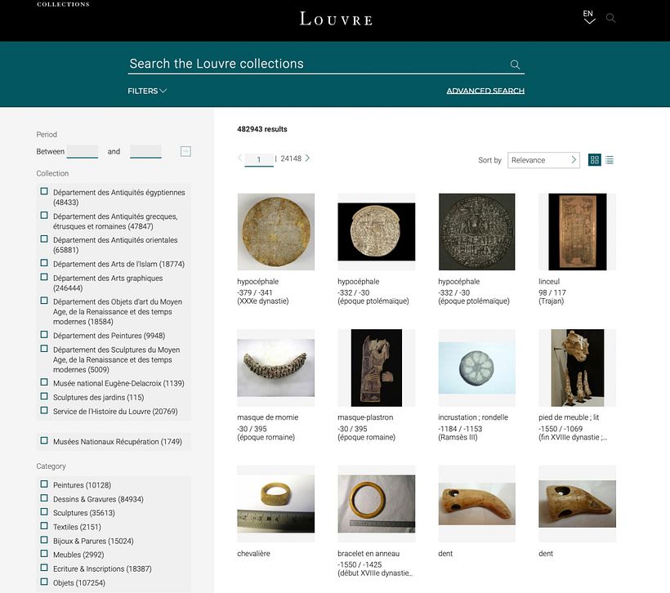Switch to grid view of results
Viewport: 670px width, 593px height.
coord(595,159)
